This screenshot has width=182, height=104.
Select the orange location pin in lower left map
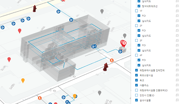coord(23,81)
